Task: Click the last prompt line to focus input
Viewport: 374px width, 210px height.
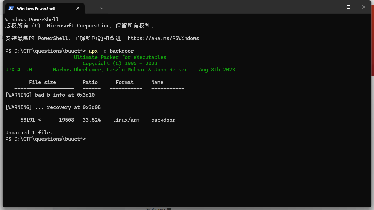Action: [x=47, y=139]
